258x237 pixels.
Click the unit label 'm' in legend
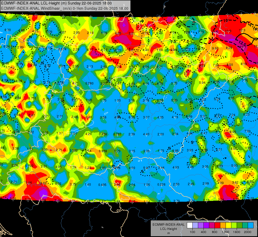click(x=168, y=233)
